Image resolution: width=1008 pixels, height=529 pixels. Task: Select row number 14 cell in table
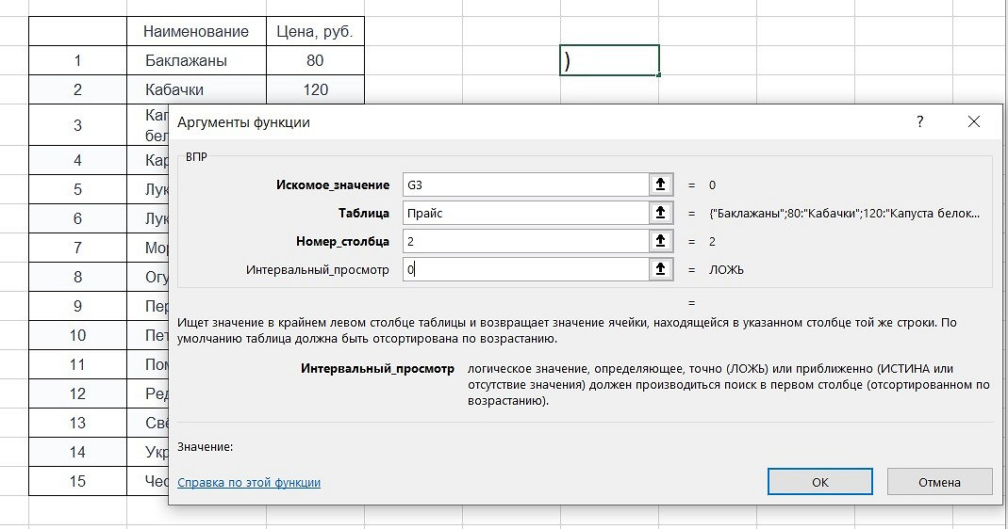tap(77, 452)
